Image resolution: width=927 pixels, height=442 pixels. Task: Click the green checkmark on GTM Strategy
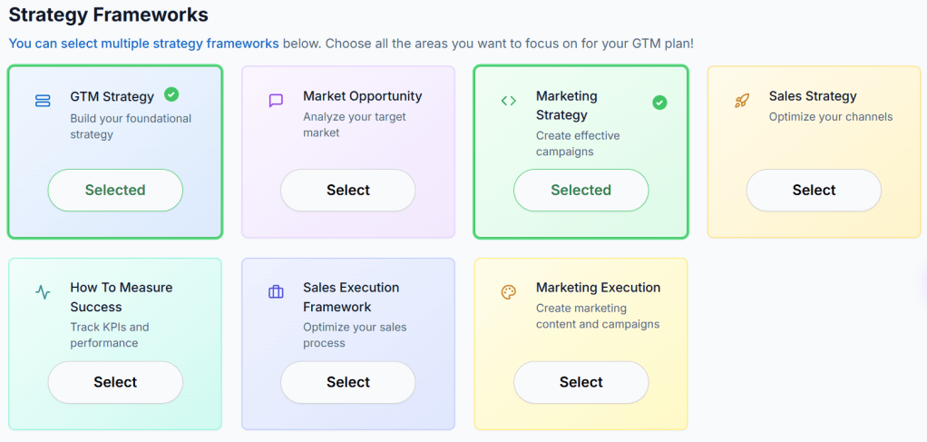click(171, 94)
